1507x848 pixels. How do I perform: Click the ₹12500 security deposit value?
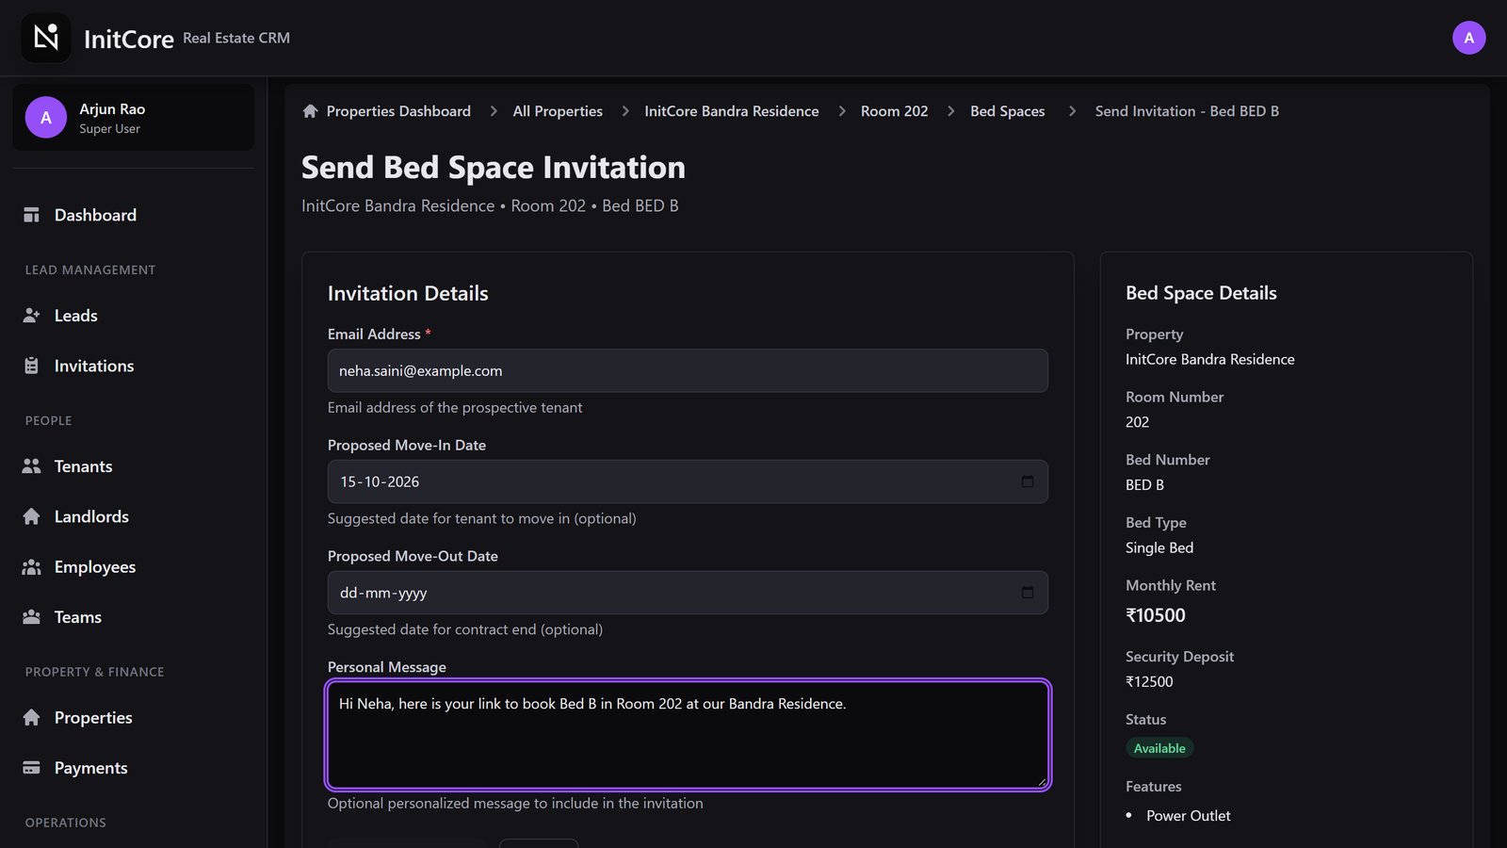tap(1149, 681)
